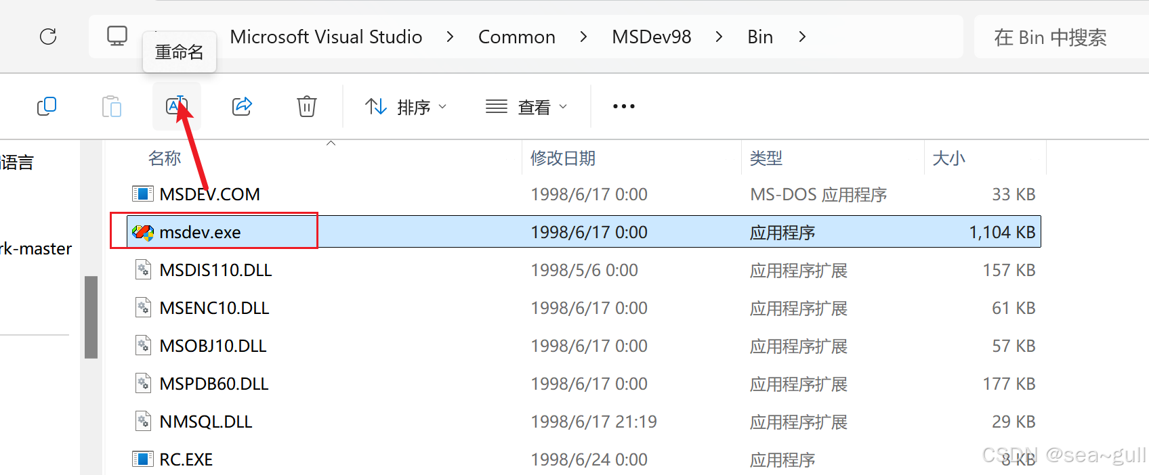Go to MSDev98 breadcrumb folder
This screenshot has height=475, width=1149.
tap(652, 37)
